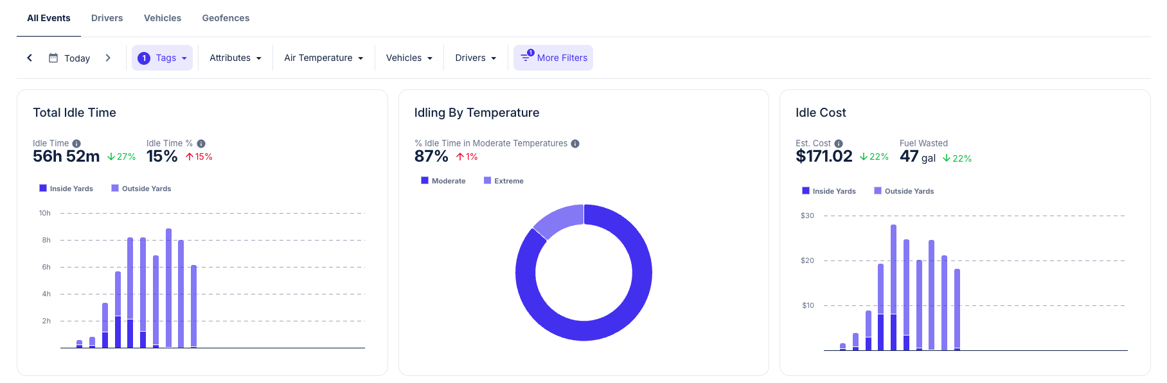Click the info icon next to Est. Cost

(839, 143)
